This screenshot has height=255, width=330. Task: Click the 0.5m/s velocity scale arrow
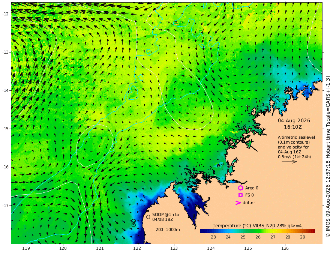(x=289, y=162)
